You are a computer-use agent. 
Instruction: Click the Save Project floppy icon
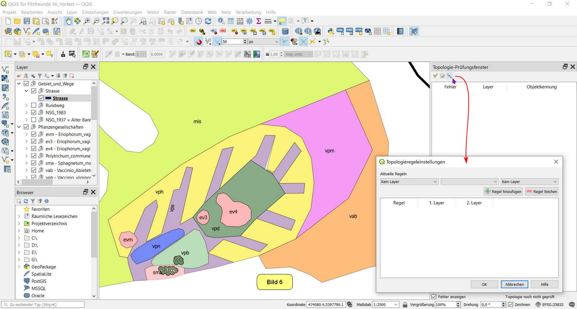[27, 21]
